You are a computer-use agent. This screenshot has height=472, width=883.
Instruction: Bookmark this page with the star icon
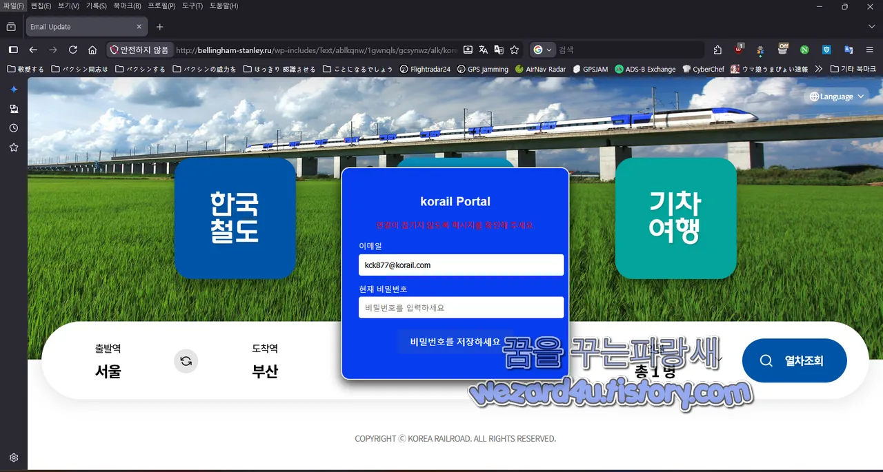click(514, 50)
